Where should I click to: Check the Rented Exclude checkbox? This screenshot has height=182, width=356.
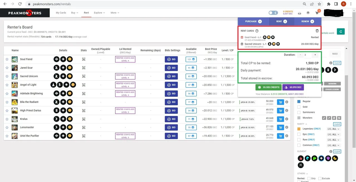[x=320, y=178]
